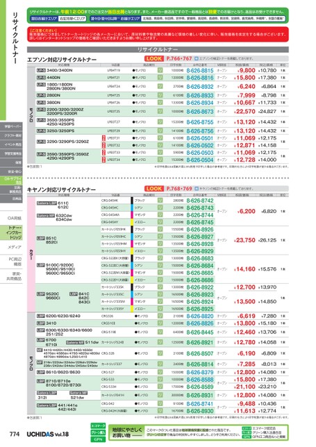Click the eco mark icon in row 8-626-8815

coord(160,70)
